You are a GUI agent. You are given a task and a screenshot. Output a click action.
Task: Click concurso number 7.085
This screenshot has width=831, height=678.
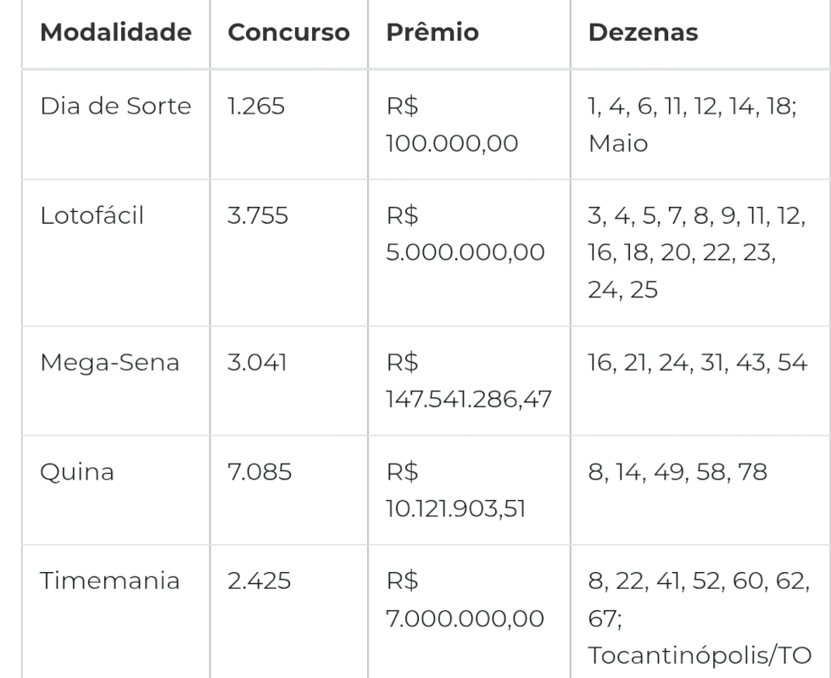[x=259, y=472]
